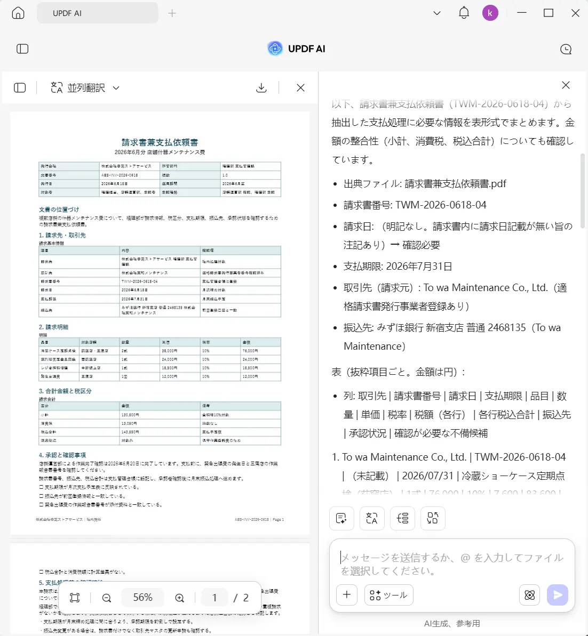This screenshot has width=588, height=636.
Task: Open the chat history clock icon
Action: coord(566,49)
